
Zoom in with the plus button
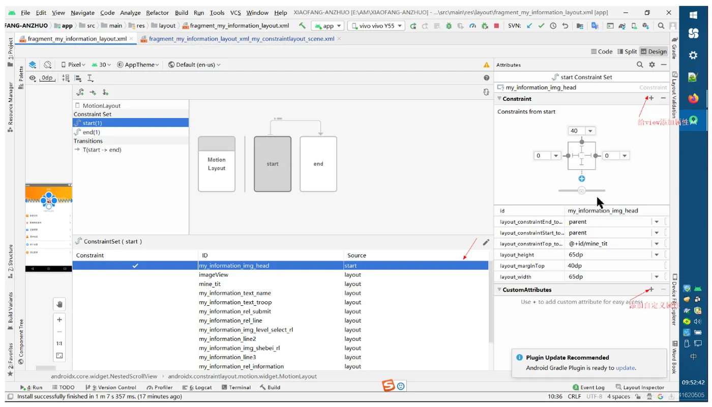tap(60, 319)
